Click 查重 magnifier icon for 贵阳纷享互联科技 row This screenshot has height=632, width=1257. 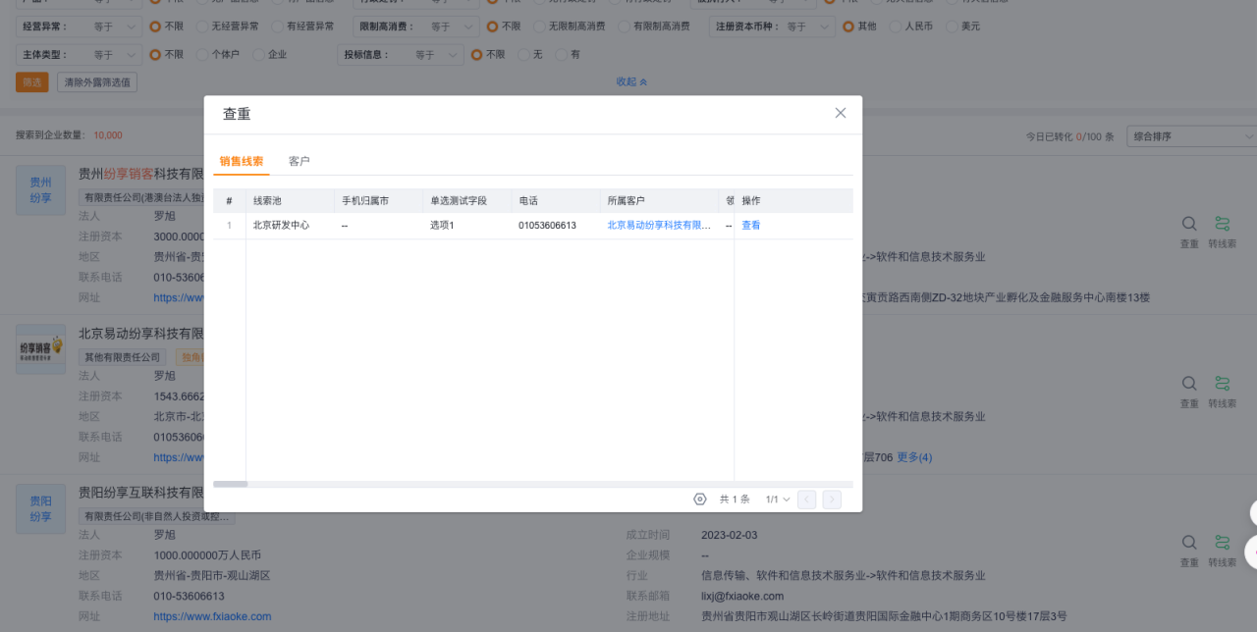pos(1189,543)
